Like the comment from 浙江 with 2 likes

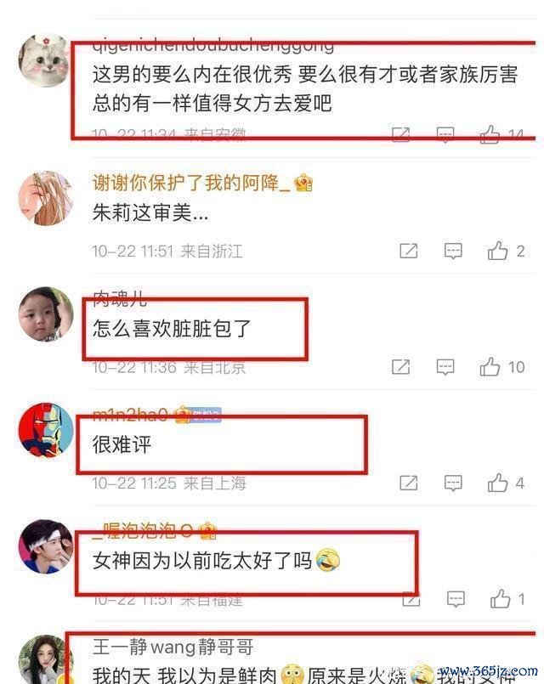coord(497,251)
